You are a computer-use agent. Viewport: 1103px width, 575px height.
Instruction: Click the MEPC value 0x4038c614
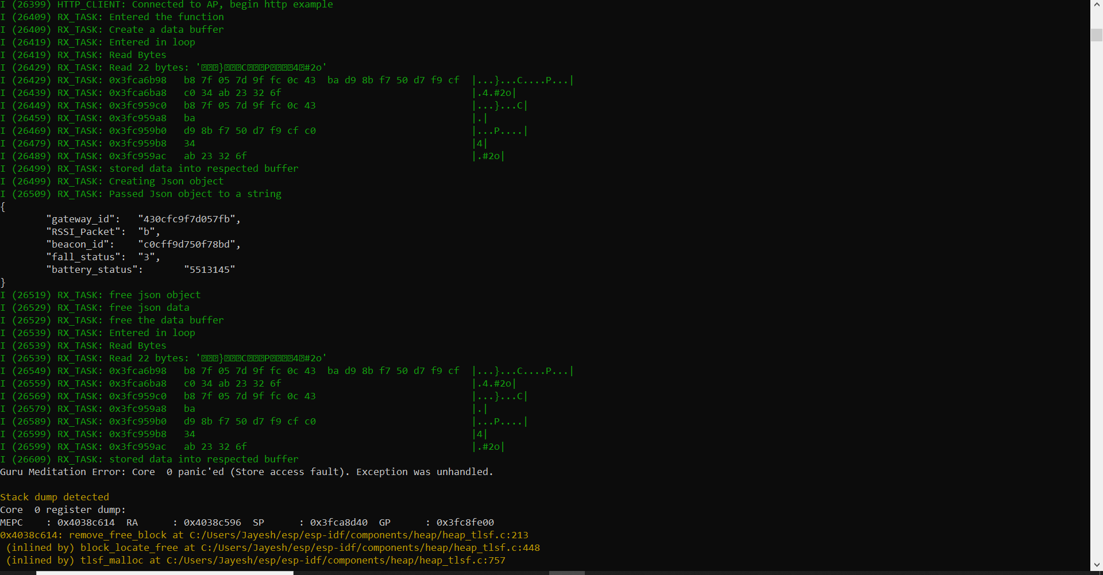point(86,522)
